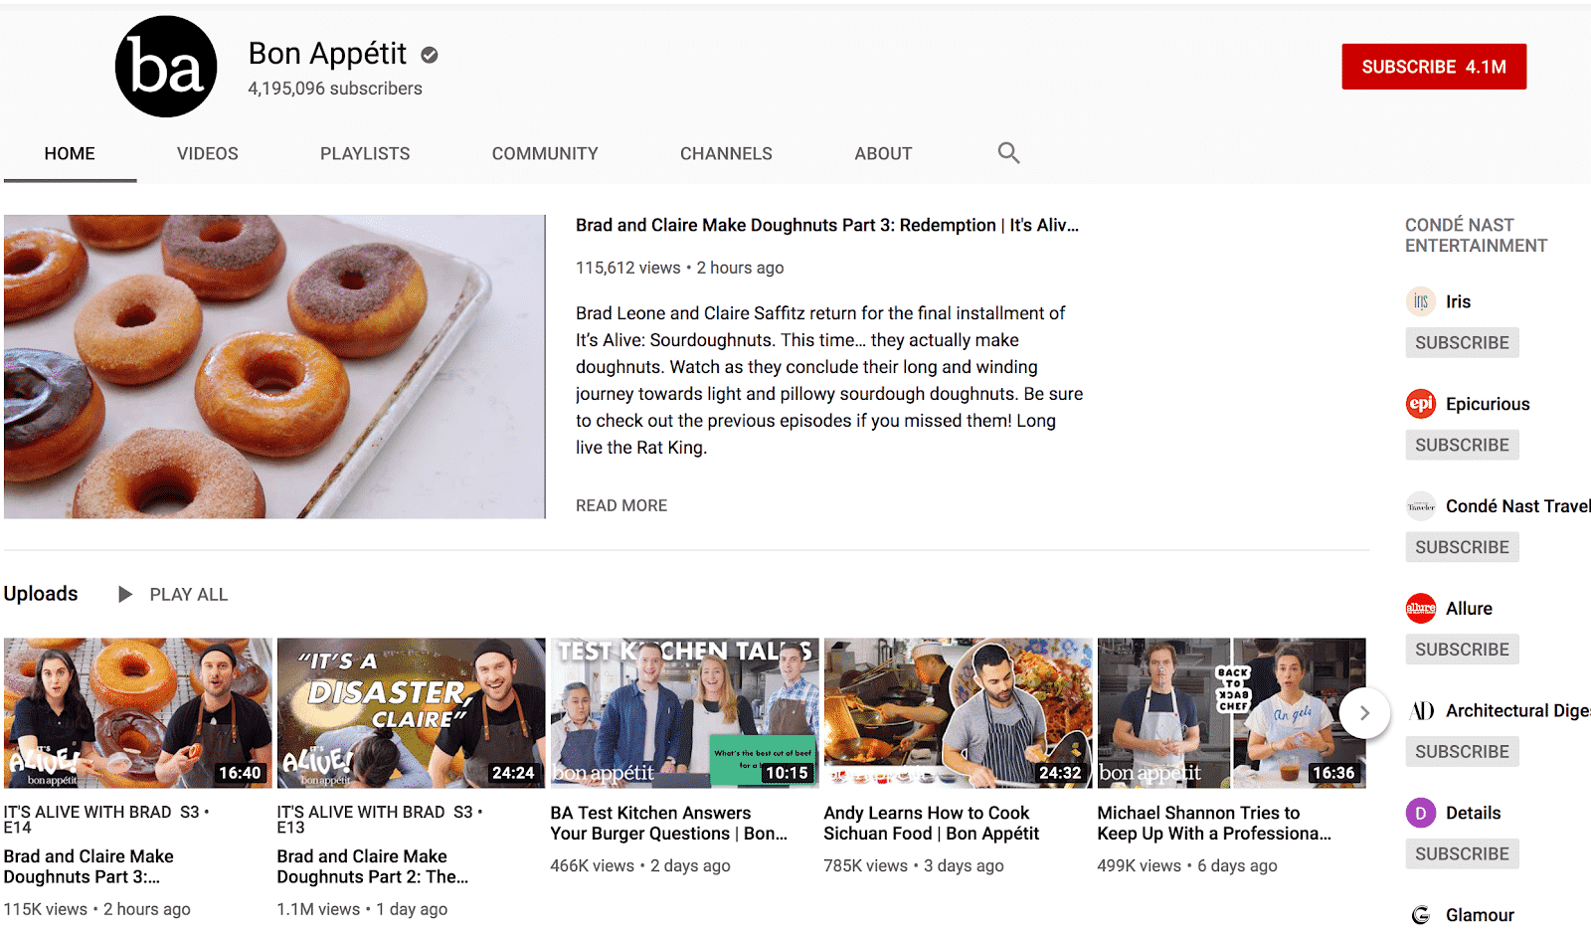Open the channel search magnifier icon

1008,153
